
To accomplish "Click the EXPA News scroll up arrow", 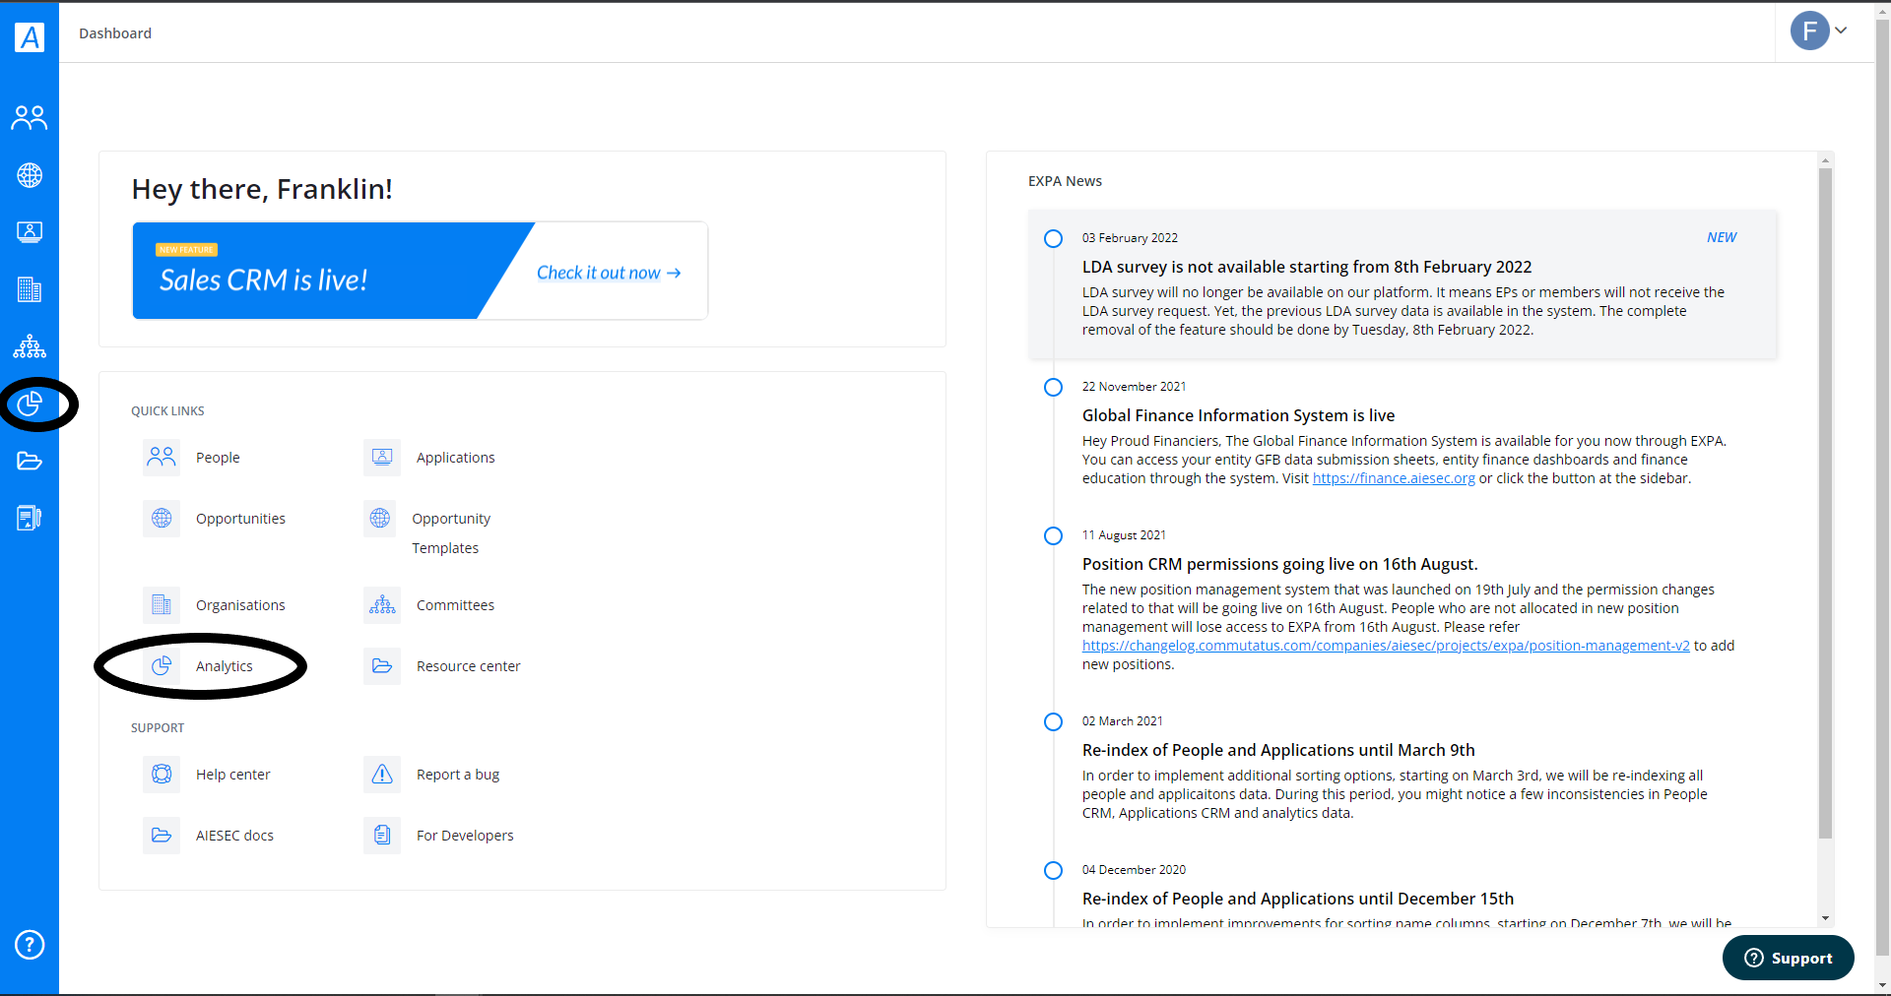I will pos(1825,159).
